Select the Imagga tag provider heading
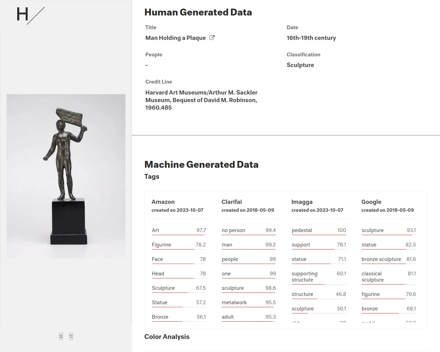Viewport: 440px width, 352px height. tap(302, 202)
